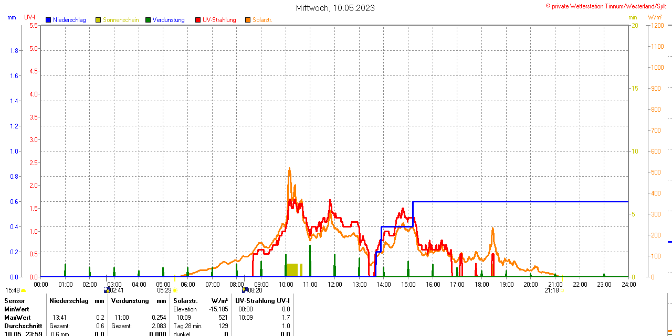The height and width of the screenshot is (336, 672).
Task: Click the yellow Sonnenschein legend swatch
Action: point(98,20)
